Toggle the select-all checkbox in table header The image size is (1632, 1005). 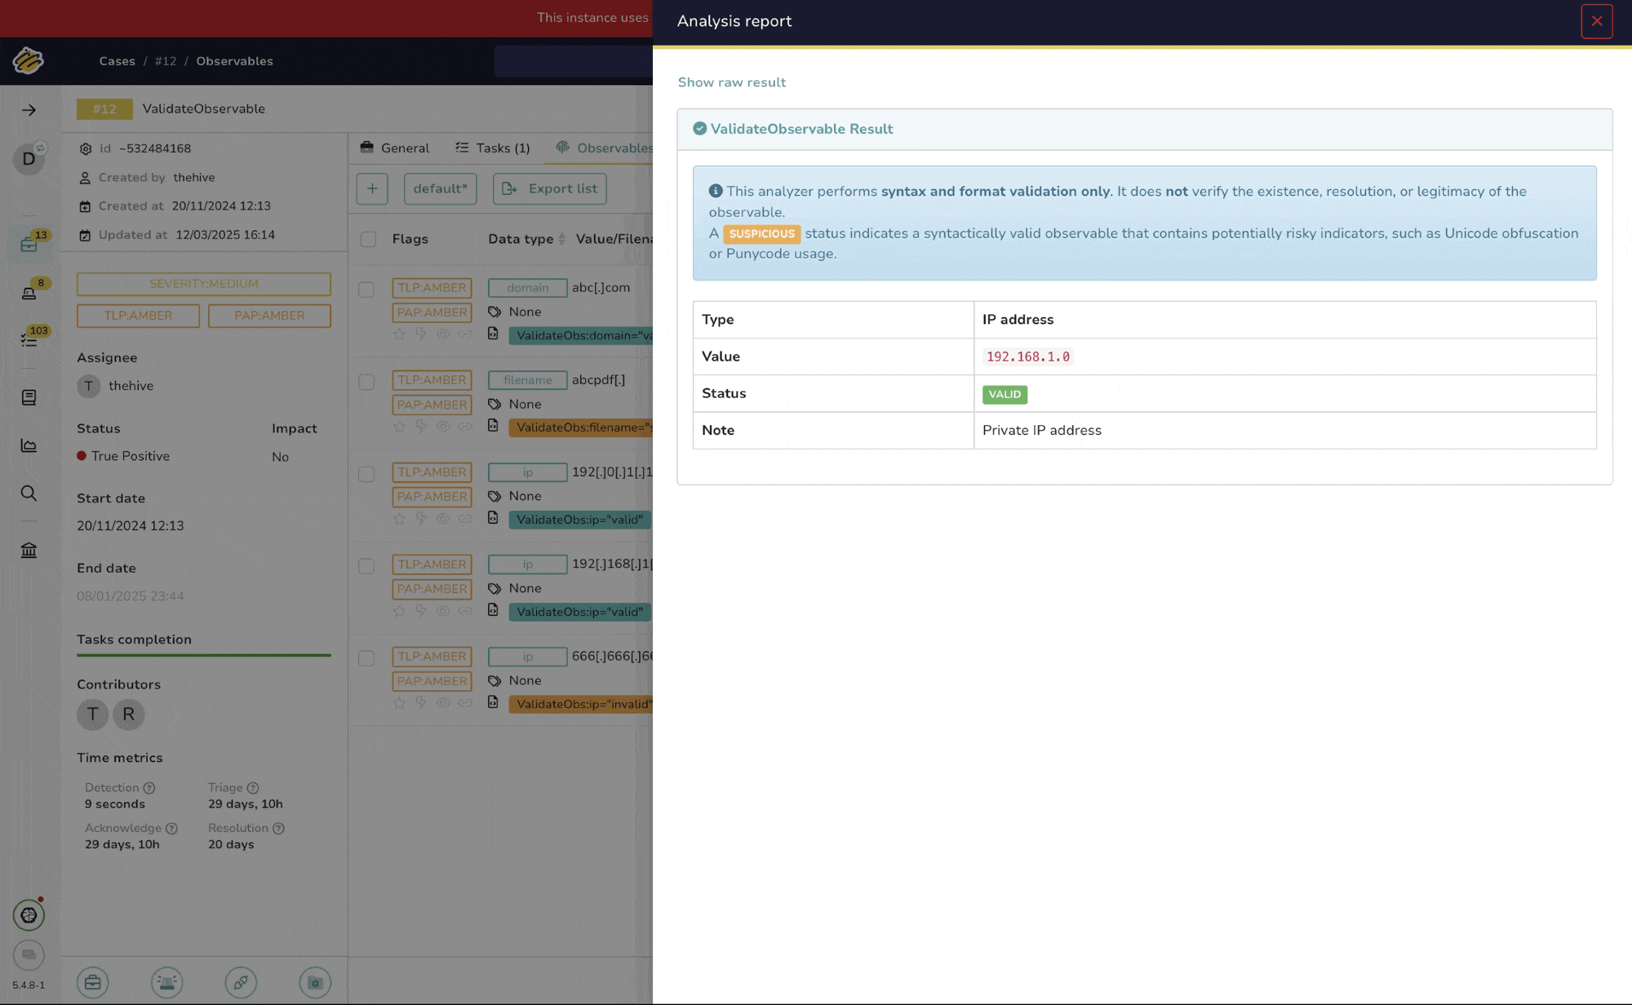[368, 239]
